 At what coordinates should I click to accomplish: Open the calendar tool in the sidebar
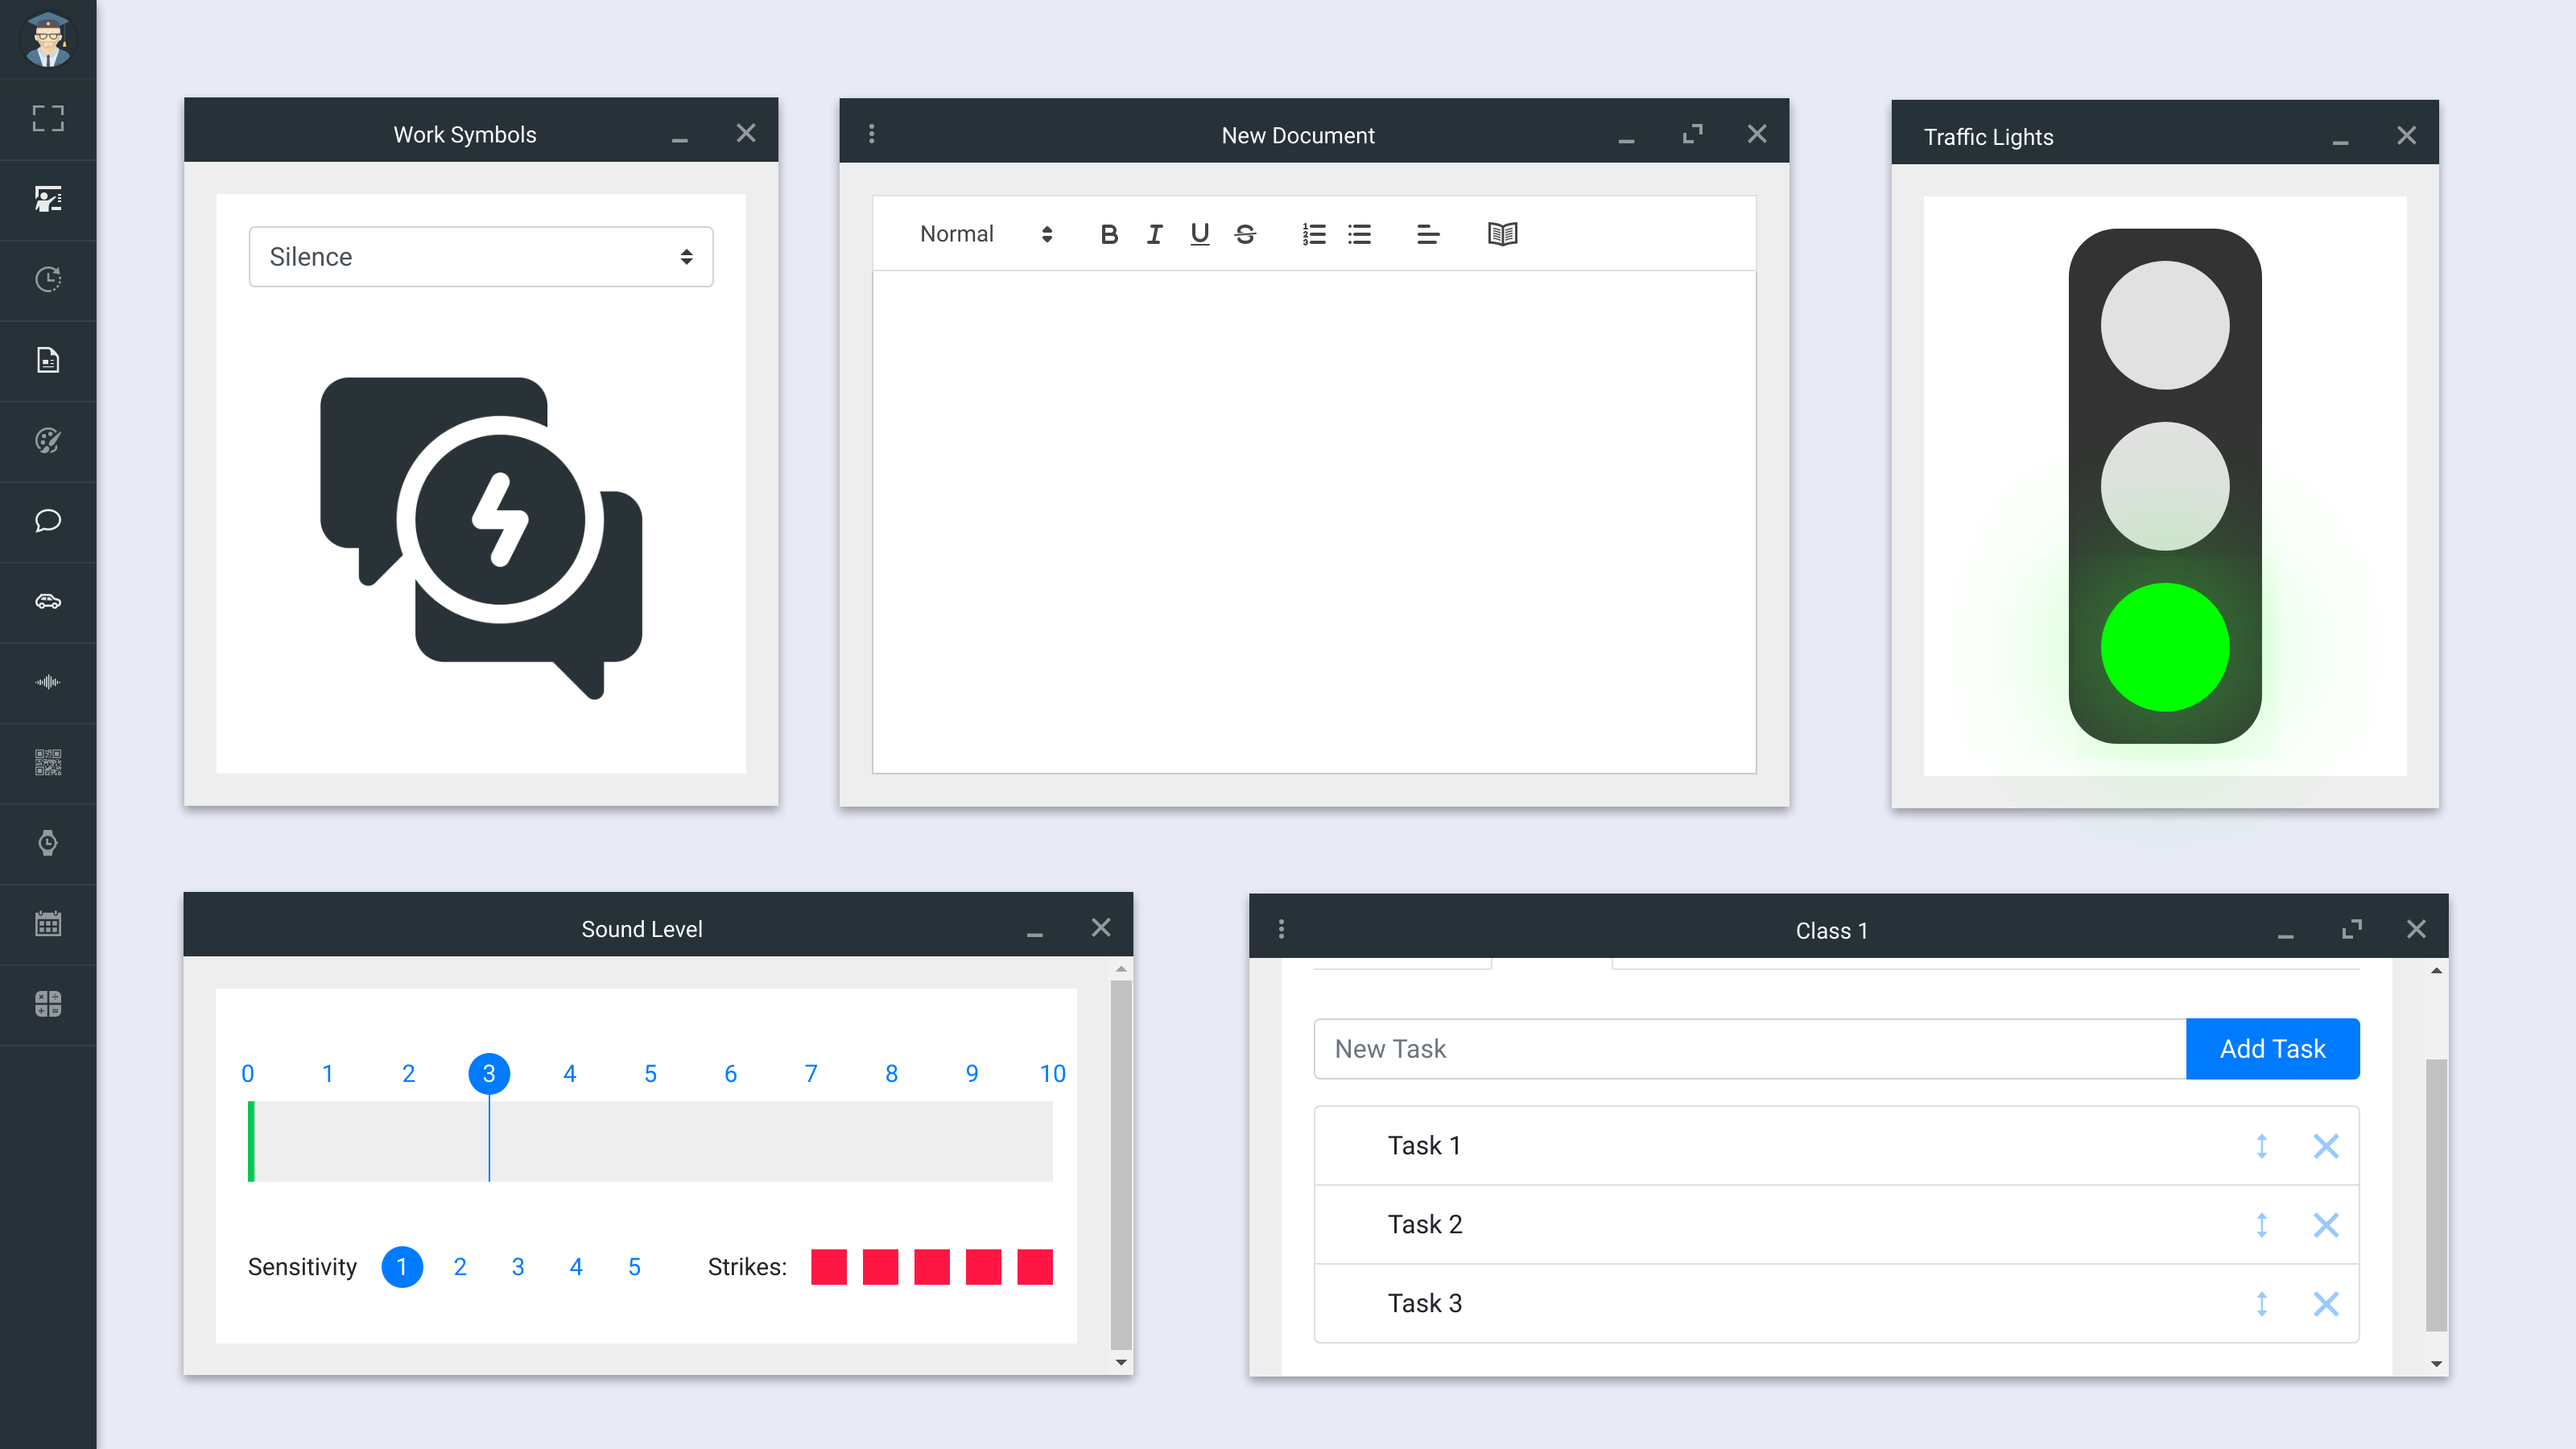click(48, 923)
